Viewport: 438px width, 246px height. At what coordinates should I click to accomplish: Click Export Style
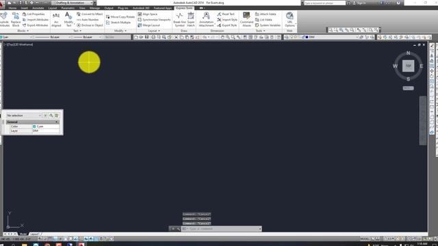point(227,25)
